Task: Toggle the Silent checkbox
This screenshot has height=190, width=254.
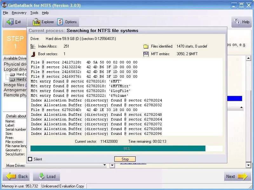Action: pyautogui.click(x=30, y=159)
